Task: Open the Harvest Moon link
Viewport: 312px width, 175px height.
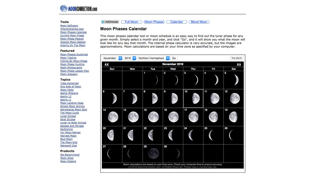Action: (x=68, y=136)
